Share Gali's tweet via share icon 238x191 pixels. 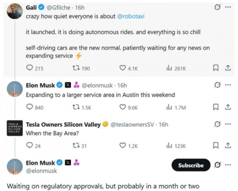click(228, 69)
